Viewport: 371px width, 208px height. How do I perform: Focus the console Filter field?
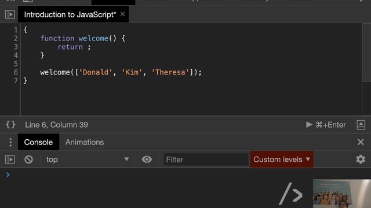tap(206, 159)
